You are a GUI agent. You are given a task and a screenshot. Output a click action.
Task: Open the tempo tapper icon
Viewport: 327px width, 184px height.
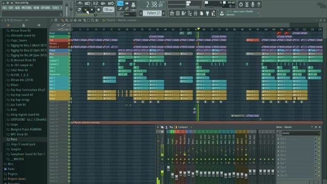(x=214, y=13)
